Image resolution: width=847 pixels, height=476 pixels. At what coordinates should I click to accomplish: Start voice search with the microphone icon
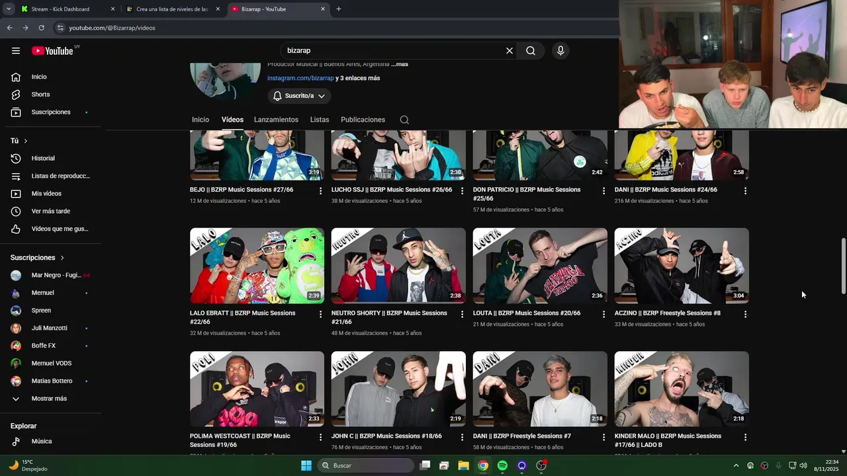point(560,51)
